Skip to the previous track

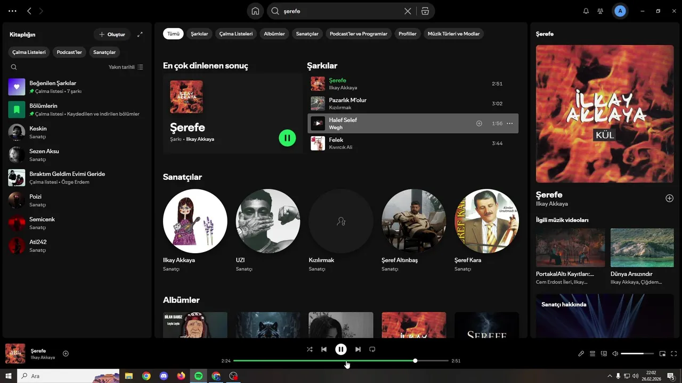[324, 349]
